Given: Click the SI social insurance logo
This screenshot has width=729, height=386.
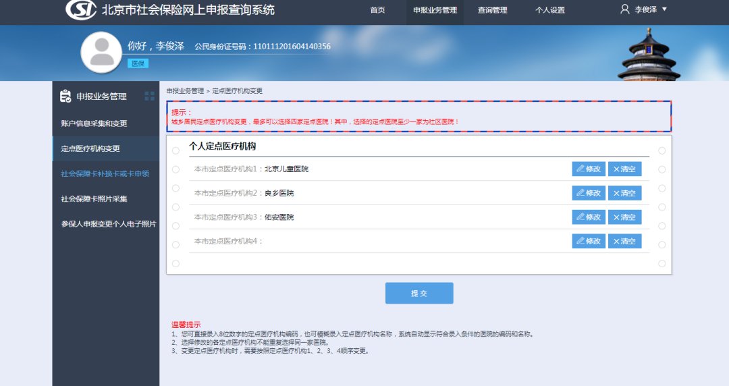Looking at the screenshot, I should click(81, 10).
